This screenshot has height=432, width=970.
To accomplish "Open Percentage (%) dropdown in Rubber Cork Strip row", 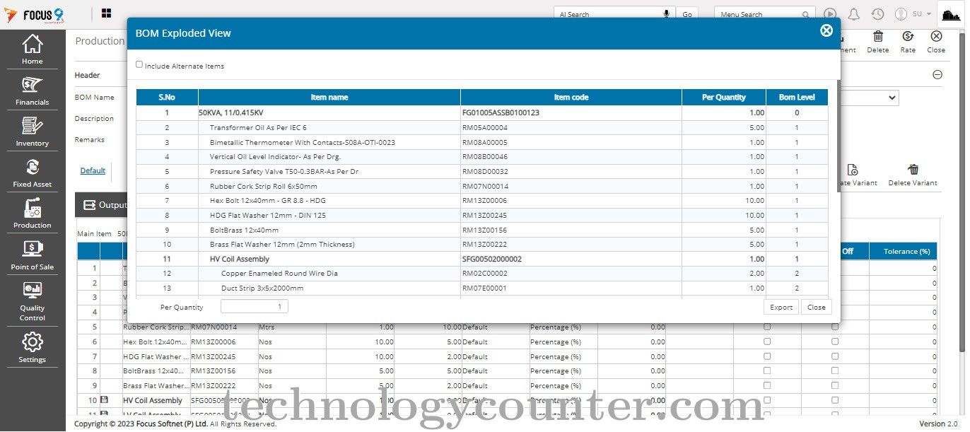I will click(563, 327).
